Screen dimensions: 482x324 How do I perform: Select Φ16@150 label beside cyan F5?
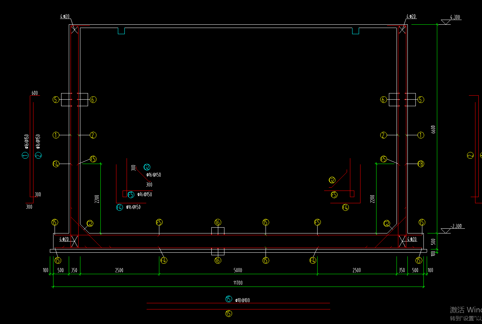coord(145,195)
